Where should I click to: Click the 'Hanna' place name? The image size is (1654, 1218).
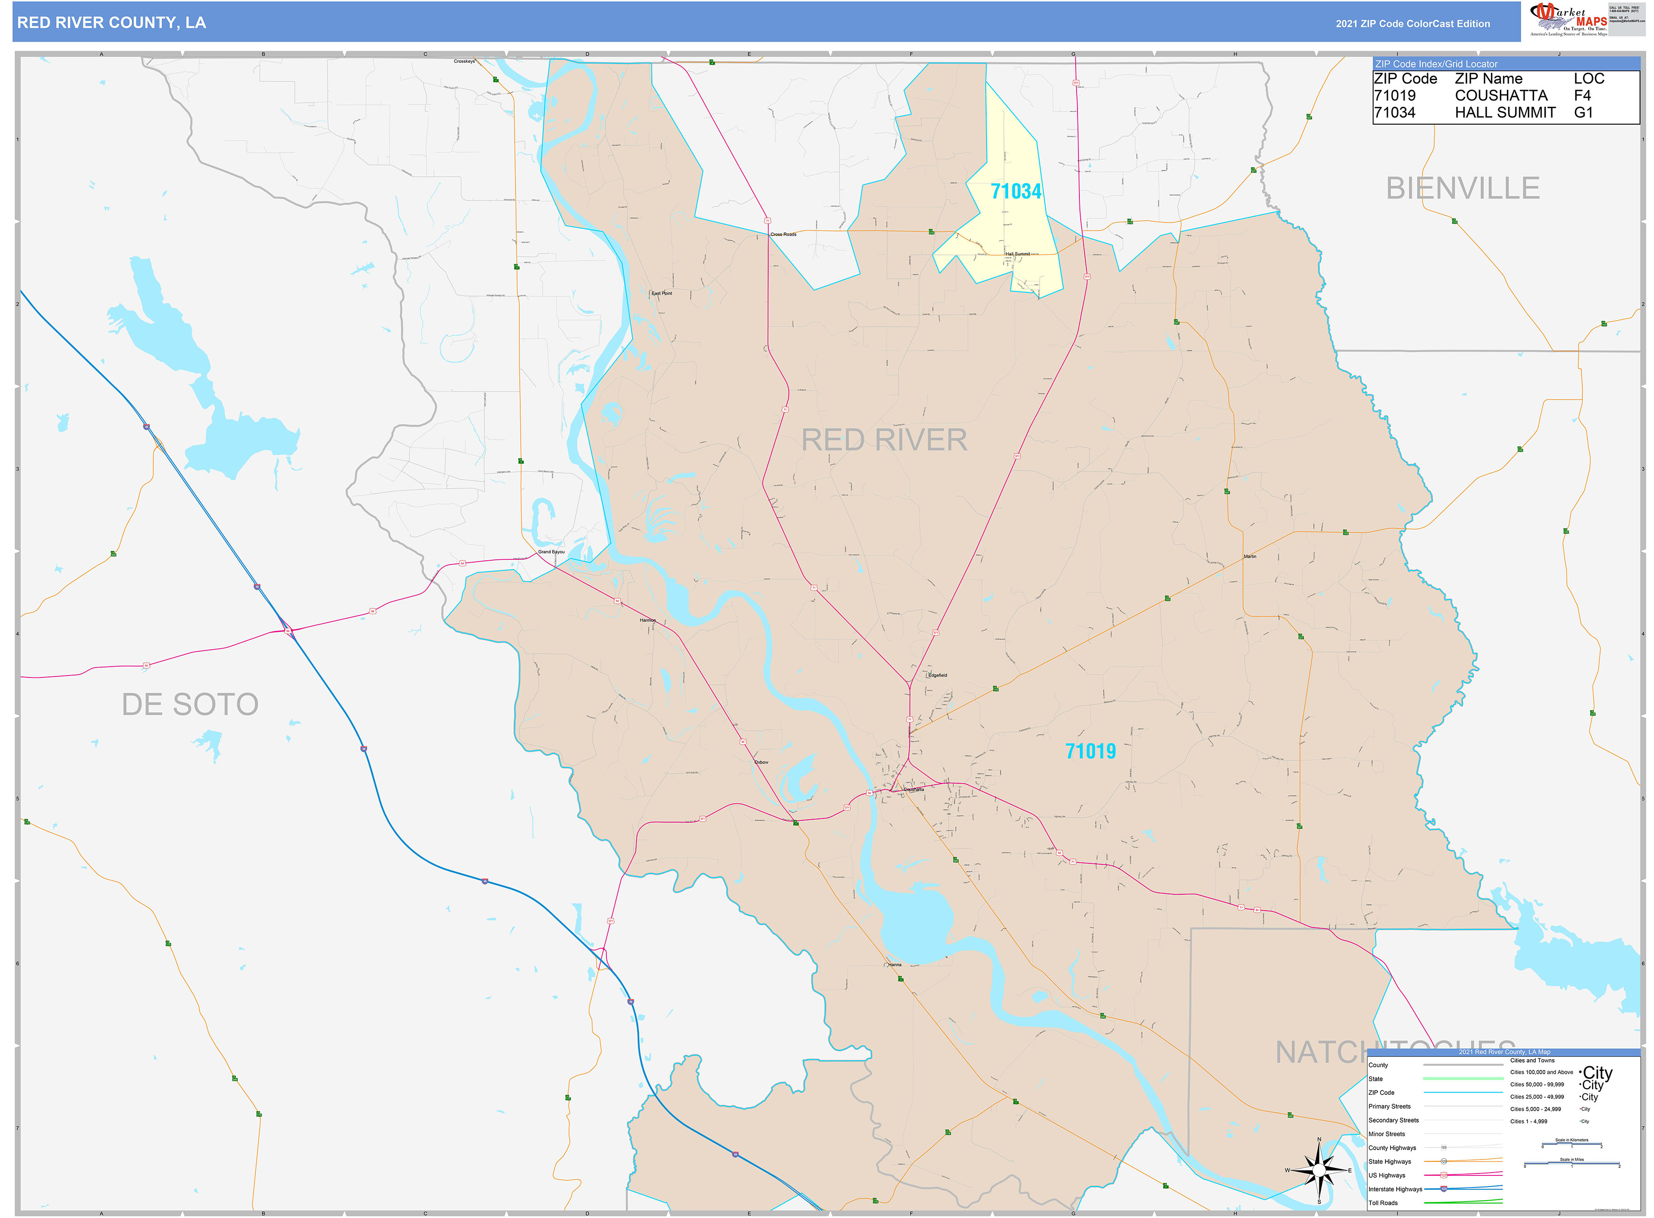(x=894, y=965)
